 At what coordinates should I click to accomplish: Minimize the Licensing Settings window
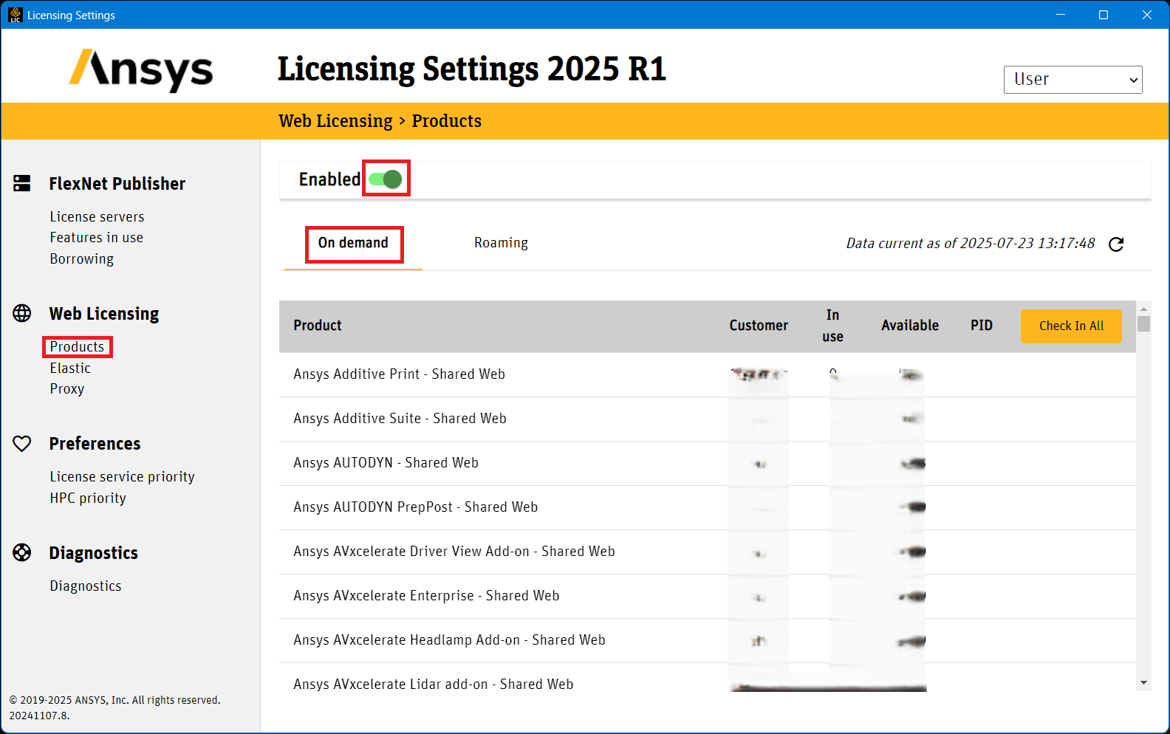(x=1061, y=15)
